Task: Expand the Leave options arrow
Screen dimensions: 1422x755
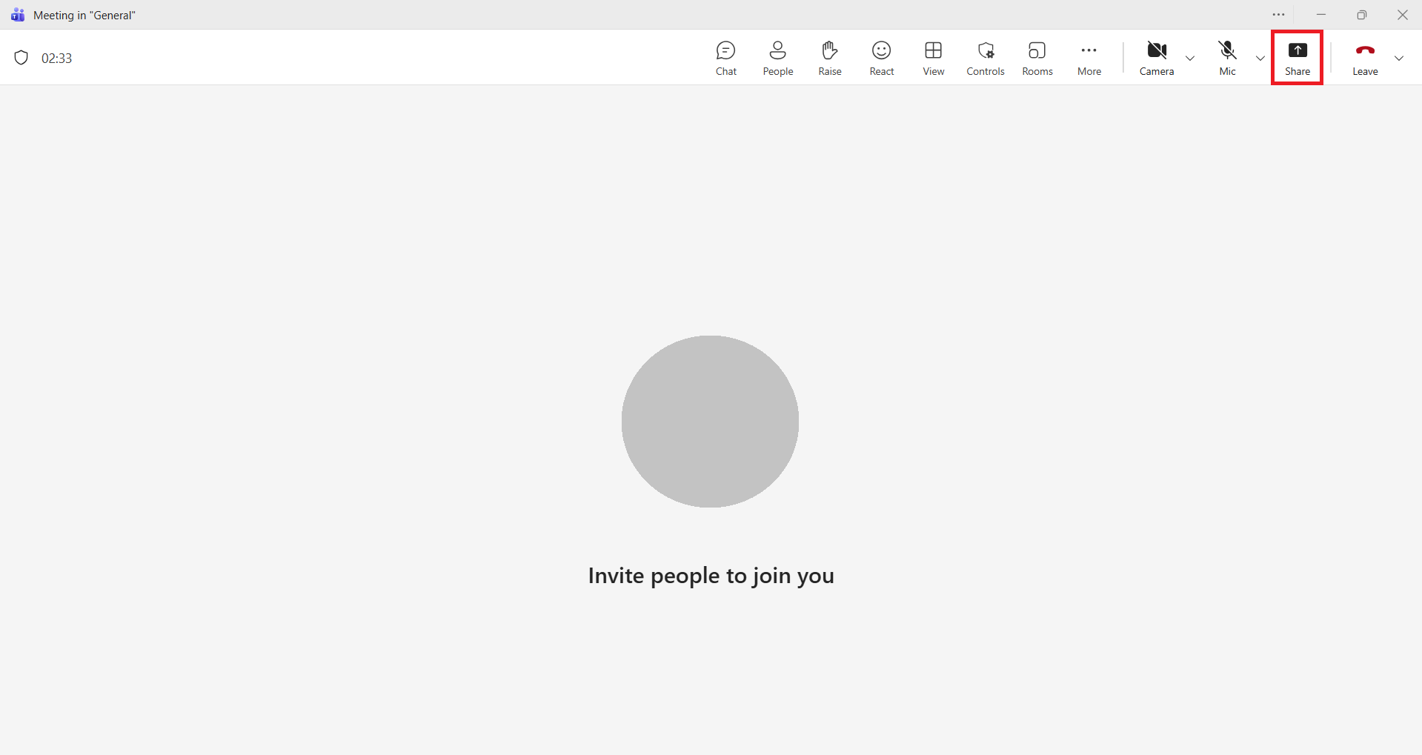Action: (x=1399, y=59)
